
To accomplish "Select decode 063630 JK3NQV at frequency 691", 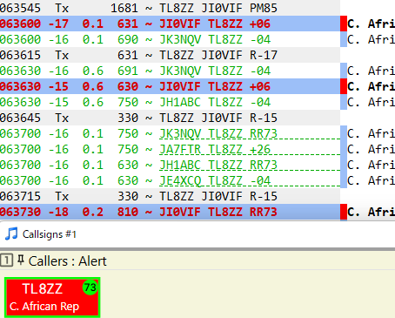I will tap(170, 71).
